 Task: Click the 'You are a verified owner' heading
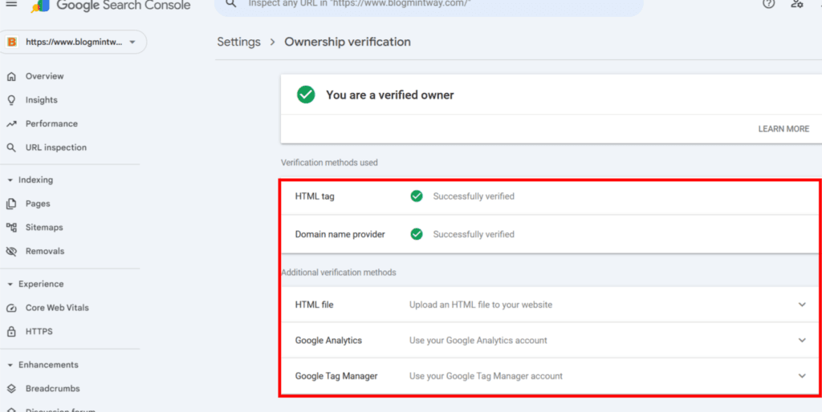pyautogui.click(x=390, y=95)
